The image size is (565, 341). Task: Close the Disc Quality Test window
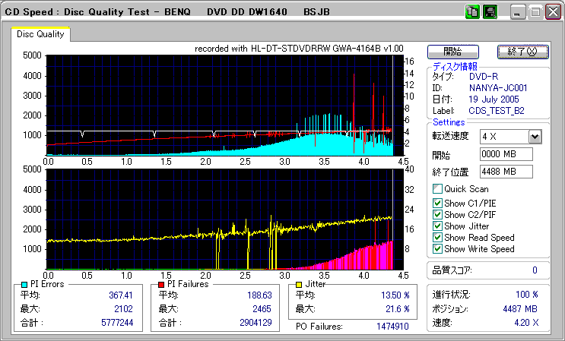[552, 11]
